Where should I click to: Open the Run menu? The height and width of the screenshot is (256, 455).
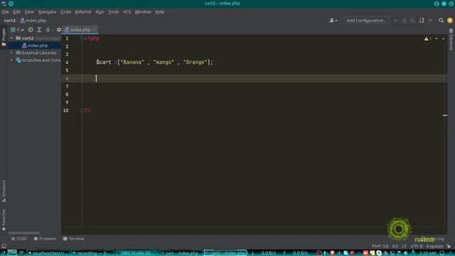pos(100,12)
